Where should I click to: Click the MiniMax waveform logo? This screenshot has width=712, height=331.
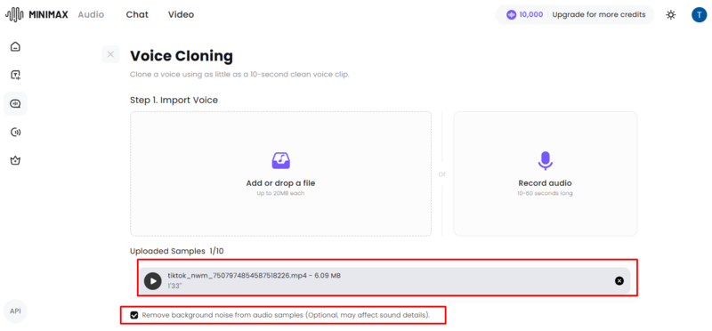pyautogui.click(x=14, y=14)
